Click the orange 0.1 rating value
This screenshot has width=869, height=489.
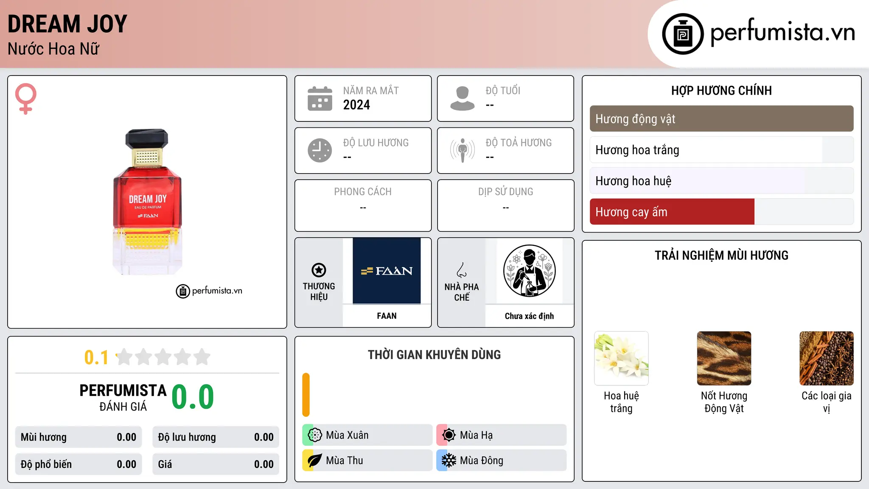click(96, 357)
